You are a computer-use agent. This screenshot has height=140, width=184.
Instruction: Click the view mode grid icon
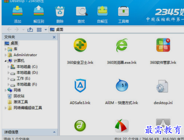[x=39, y=30]
